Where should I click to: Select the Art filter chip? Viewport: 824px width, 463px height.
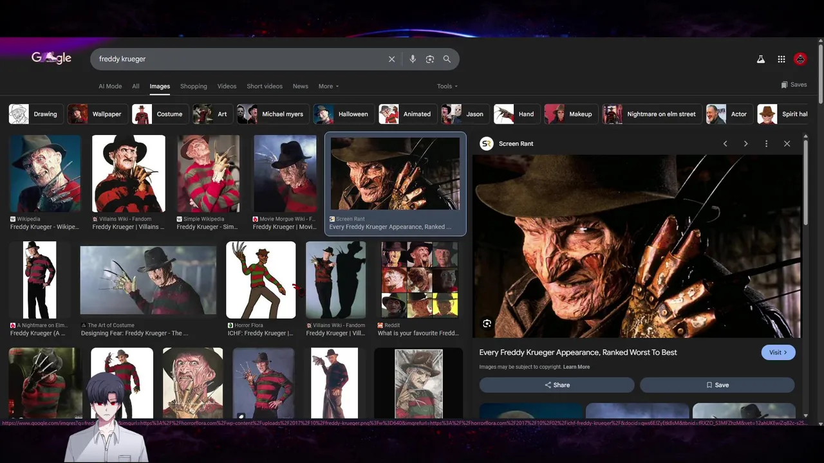213,114
